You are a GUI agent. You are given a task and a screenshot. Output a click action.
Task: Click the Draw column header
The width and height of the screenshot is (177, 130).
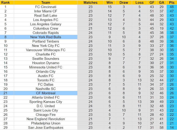[x=124, y=3]
